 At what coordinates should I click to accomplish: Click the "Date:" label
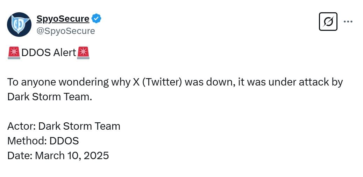pos(20,155)
